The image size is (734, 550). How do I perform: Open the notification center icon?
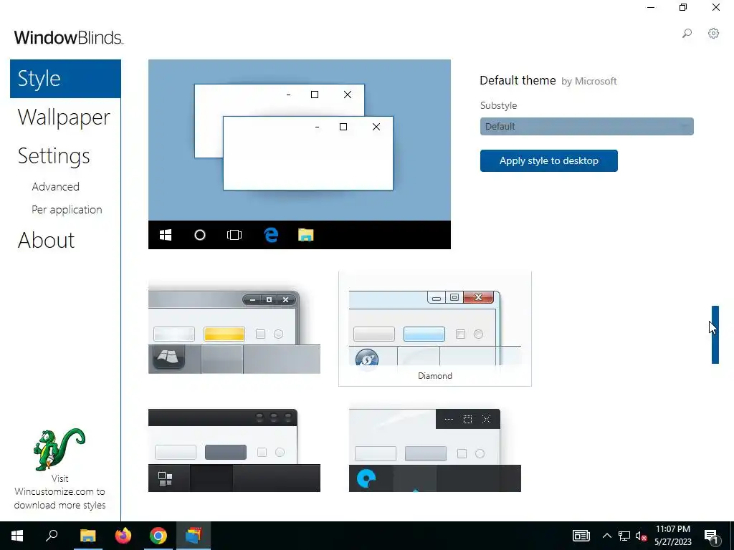pos(711,536)
